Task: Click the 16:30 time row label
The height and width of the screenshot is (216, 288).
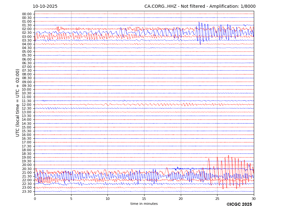Action: tap(27, 138)
